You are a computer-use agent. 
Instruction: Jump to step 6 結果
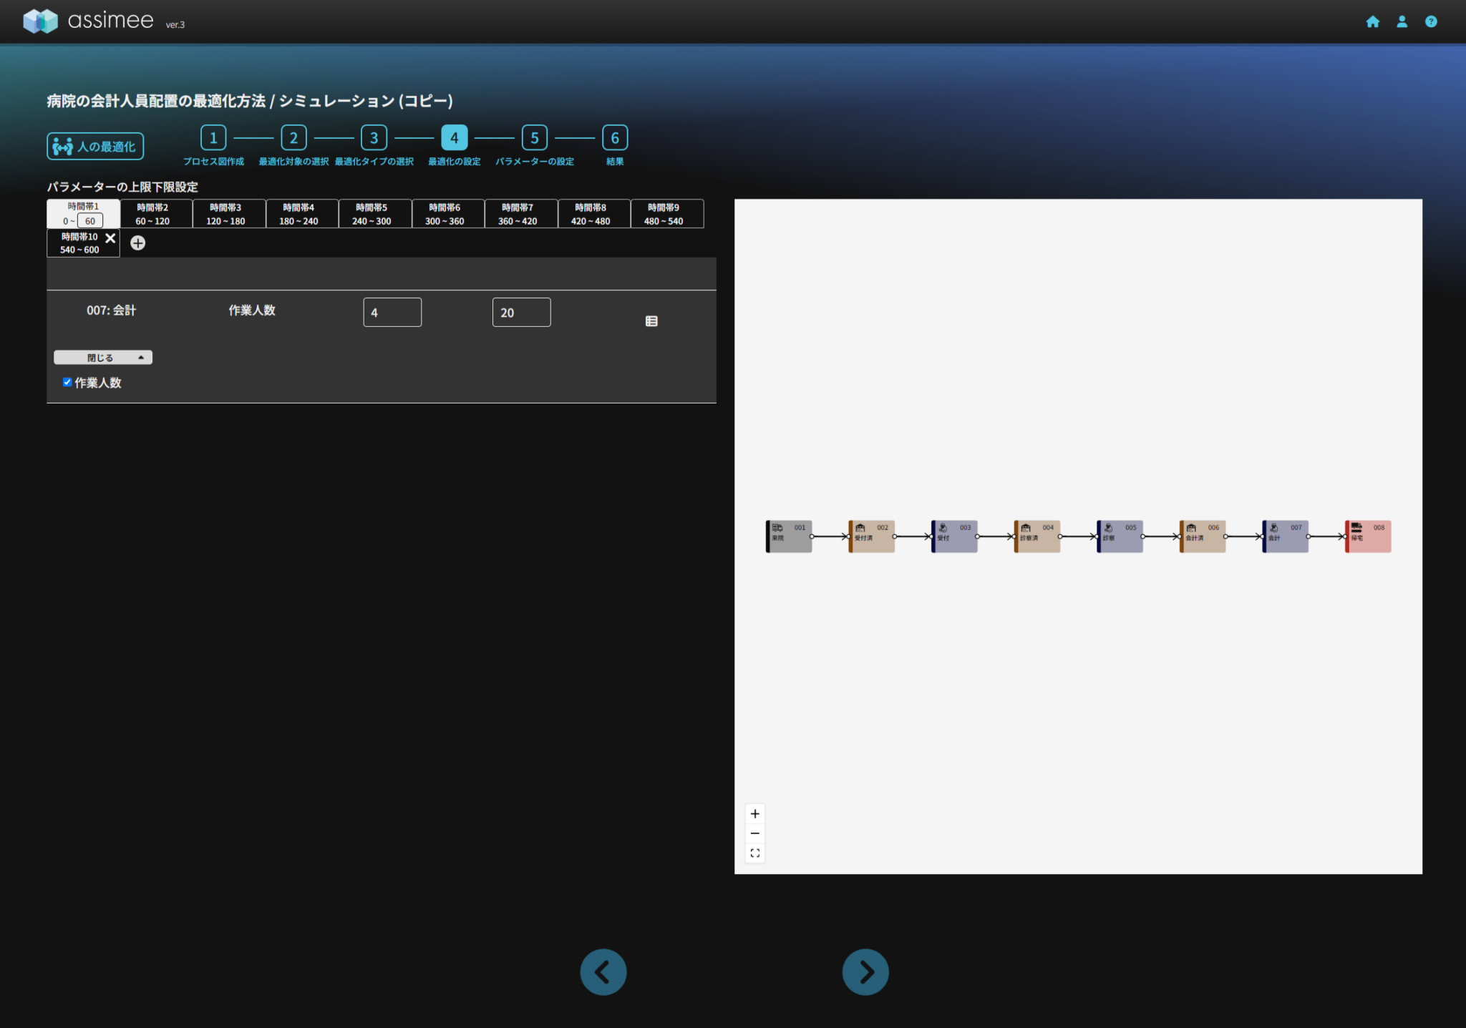(x=614, y=138)
